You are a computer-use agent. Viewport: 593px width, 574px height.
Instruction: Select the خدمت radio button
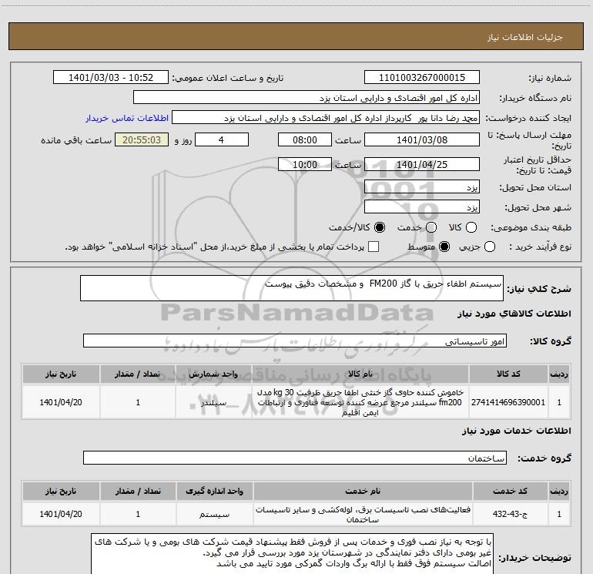click(x=431, y=227)
